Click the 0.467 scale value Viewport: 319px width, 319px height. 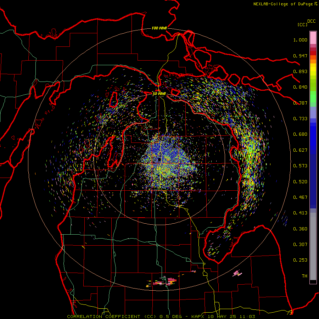pos(300,197)
